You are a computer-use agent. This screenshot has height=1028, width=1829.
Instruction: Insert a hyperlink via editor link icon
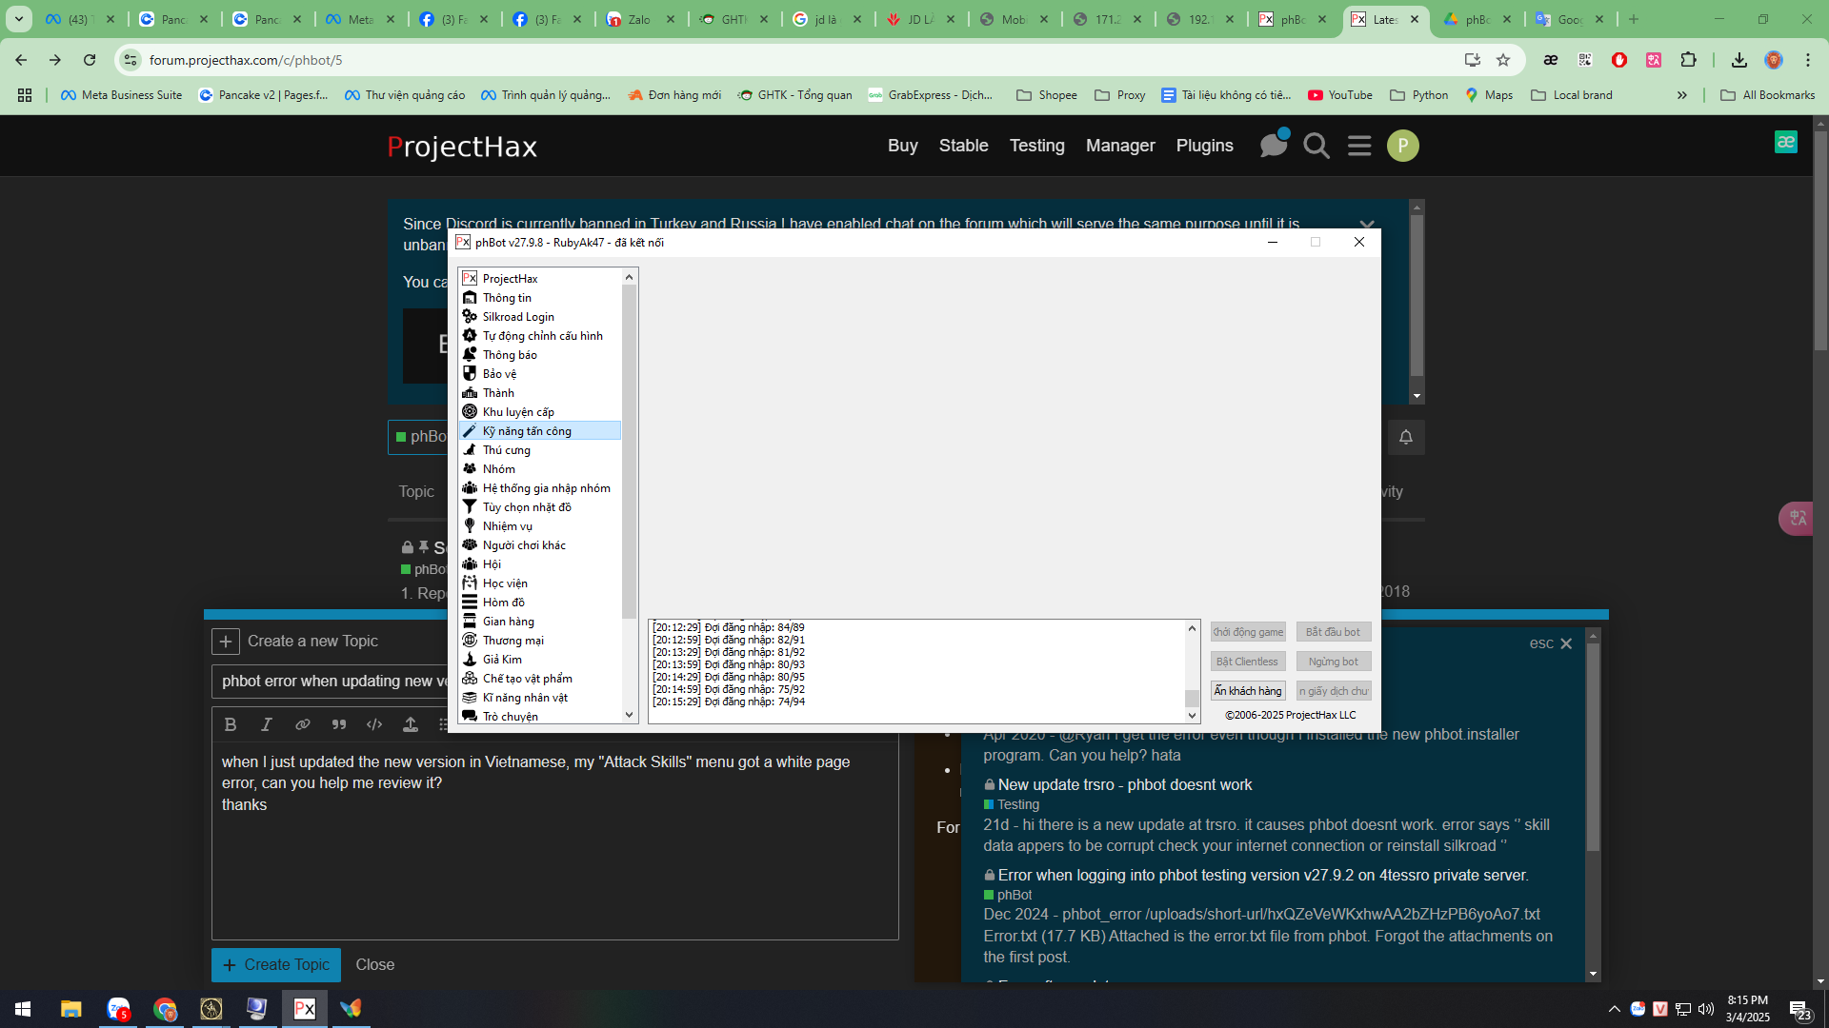click(x=303, y=724)
